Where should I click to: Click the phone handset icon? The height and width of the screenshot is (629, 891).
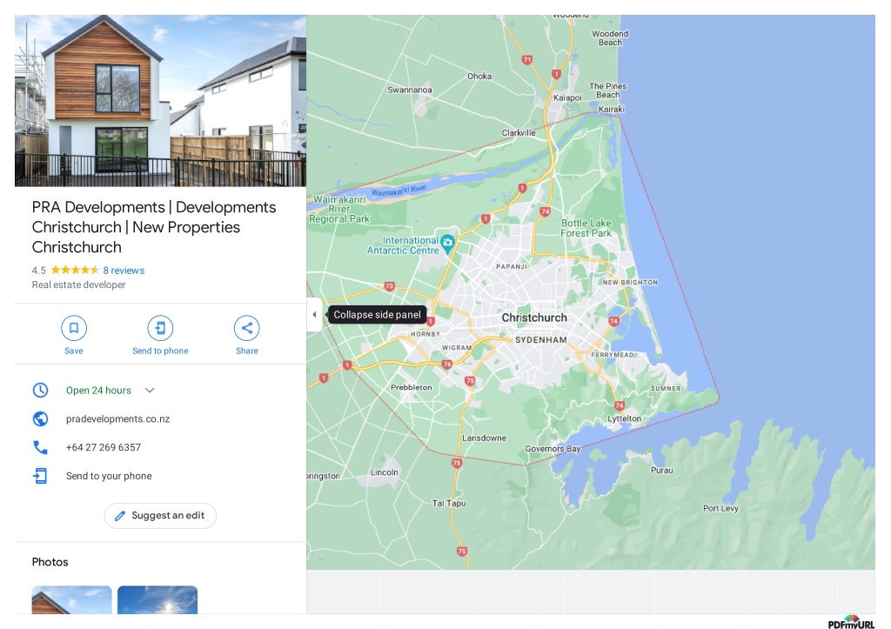tap(40, 447)
